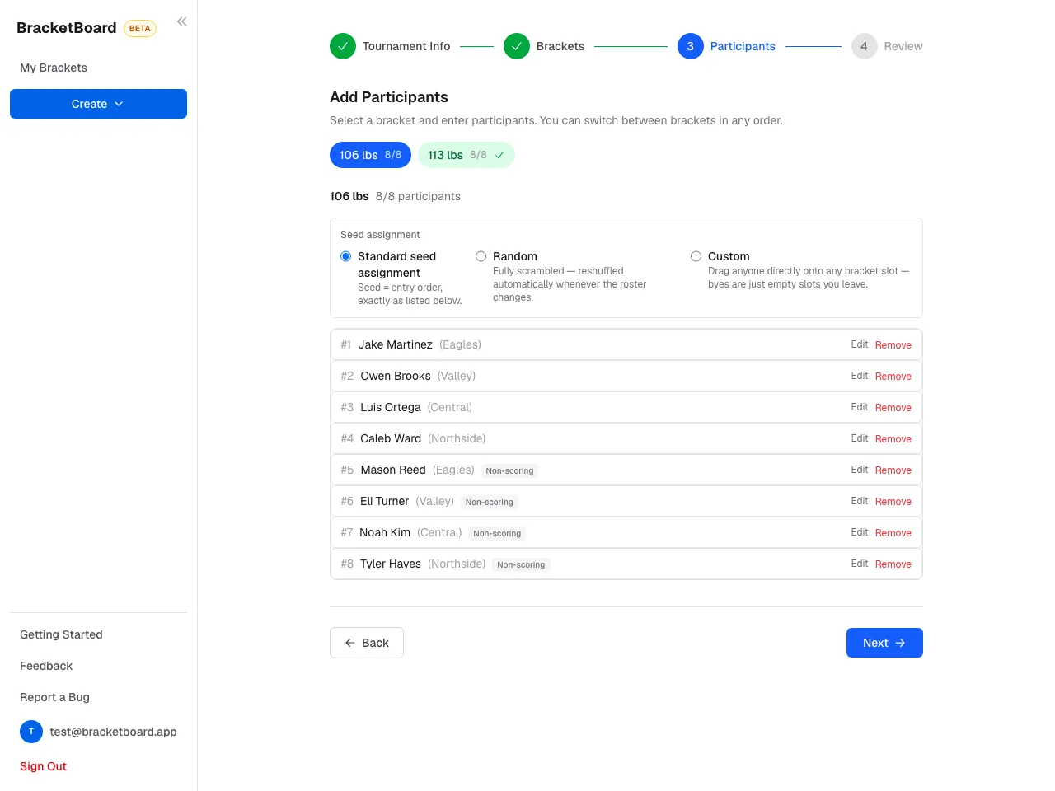This screenshot has height=791, width=1055.
Task: Click the user avatar icon
Action: coord(31,732)
